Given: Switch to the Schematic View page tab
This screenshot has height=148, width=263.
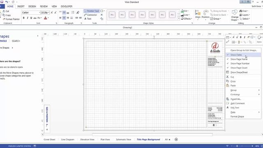Looking at the screenshot, I should coord(124,139).
